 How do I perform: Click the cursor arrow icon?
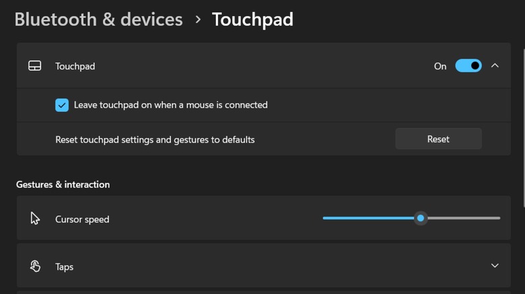coord(35,219)
